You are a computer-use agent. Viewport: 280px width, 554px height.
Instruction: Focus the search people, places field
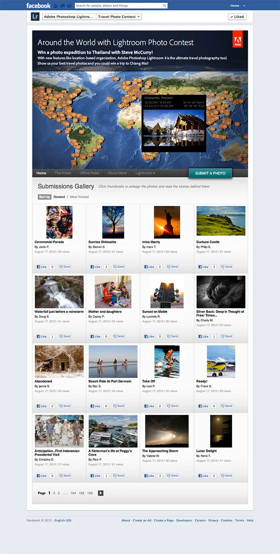118,6
